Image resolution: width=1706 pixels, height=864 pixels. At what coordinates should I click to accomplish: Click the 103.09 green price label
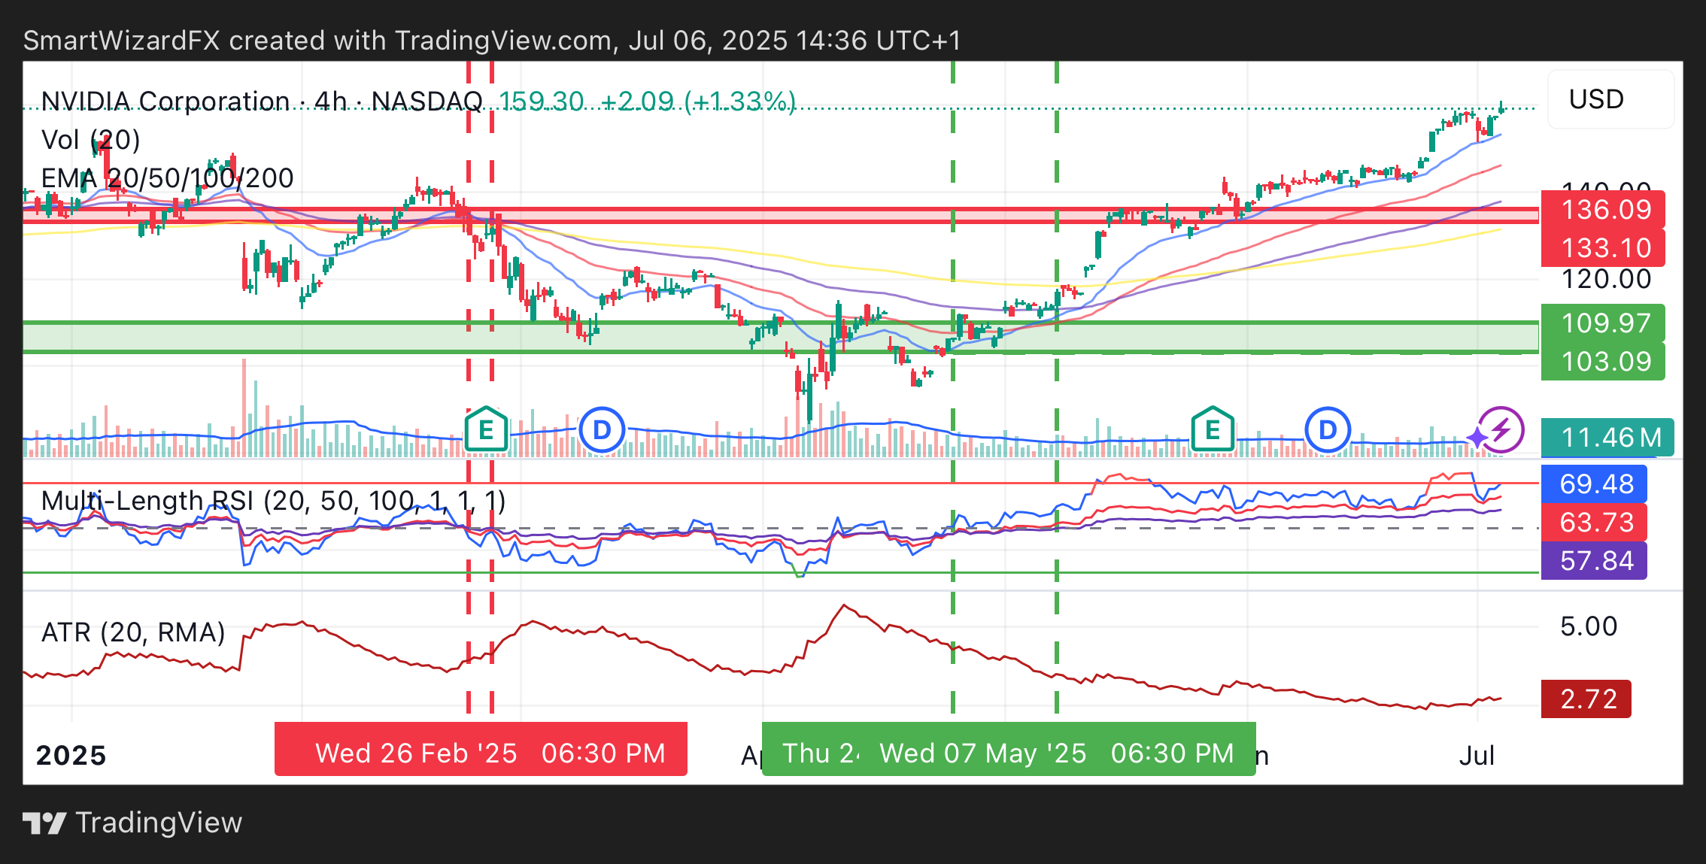[x=1603, y=362]
